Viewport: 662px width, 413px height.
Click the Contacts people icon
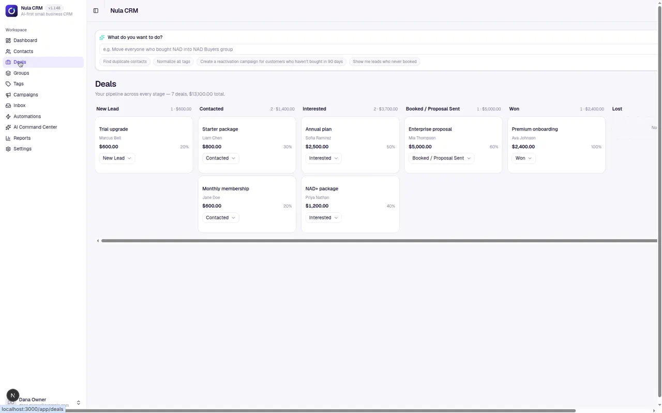pos(8,52)
